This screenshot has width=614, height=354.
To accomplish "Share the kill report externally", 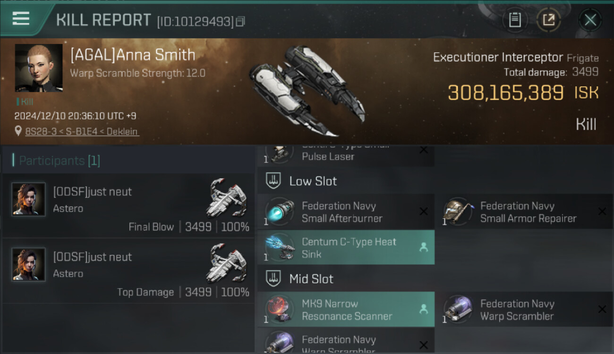I will pyautogui.click(x=549, y=20).
